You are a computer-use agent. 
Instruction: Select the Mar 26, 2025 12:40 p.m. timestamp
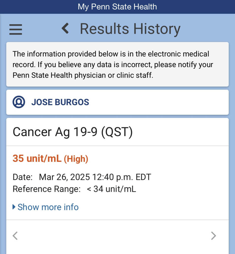95,177
